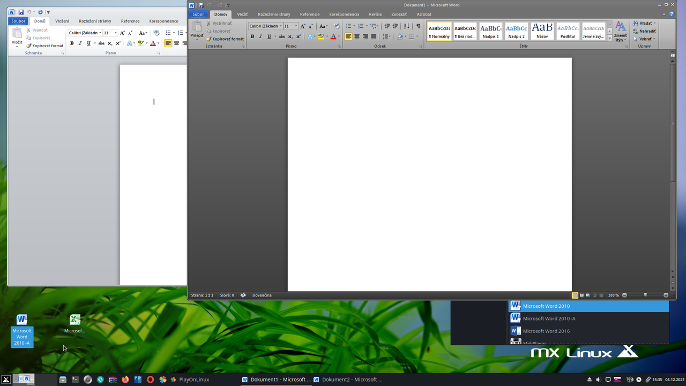The height and width of the screenshot is (386, 686).
Task: Click Clear Formatting icon in background Word window
Action: click(156, 33)
